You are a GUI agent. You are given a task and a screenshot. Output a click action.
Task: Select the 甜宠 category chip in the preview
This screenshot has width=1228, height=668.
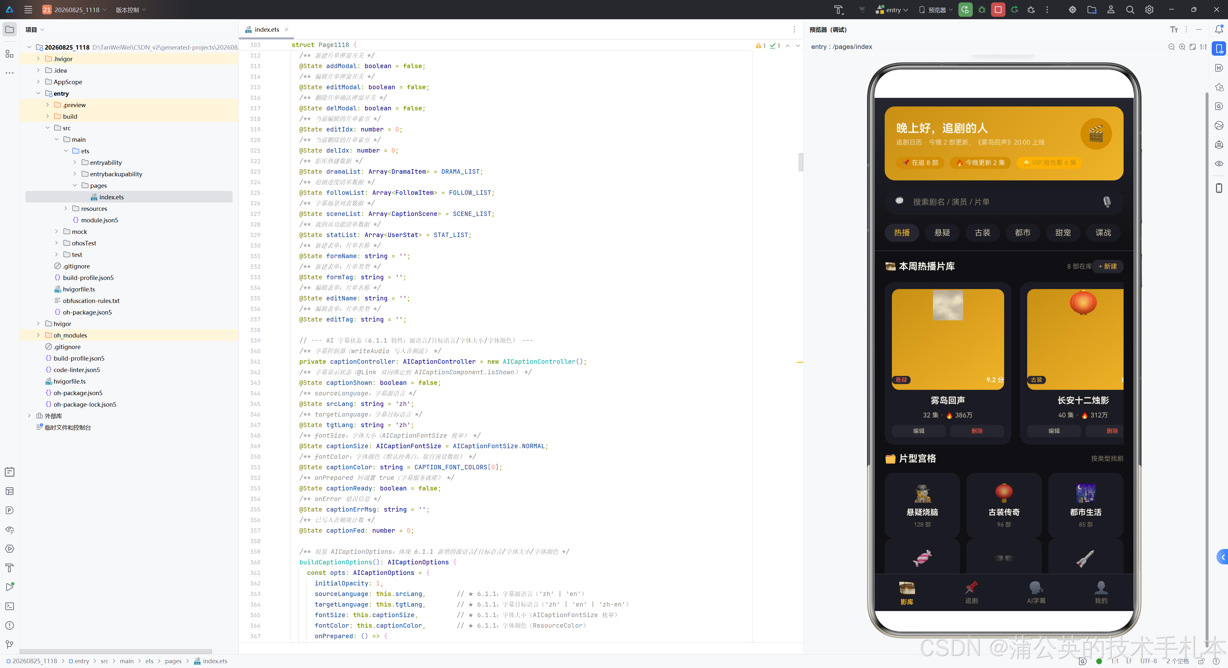1063,233
